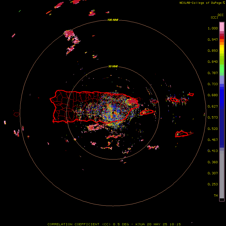Select the 0.947 scale value
This screenshot has width=226, height=226.
213,39
